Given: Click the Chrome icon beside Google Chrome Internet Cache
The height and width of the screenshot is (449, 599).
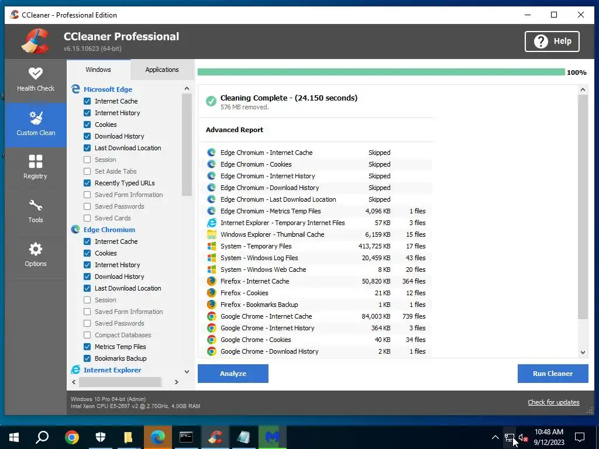Looking at the screenshot, I should pos(211,316).
